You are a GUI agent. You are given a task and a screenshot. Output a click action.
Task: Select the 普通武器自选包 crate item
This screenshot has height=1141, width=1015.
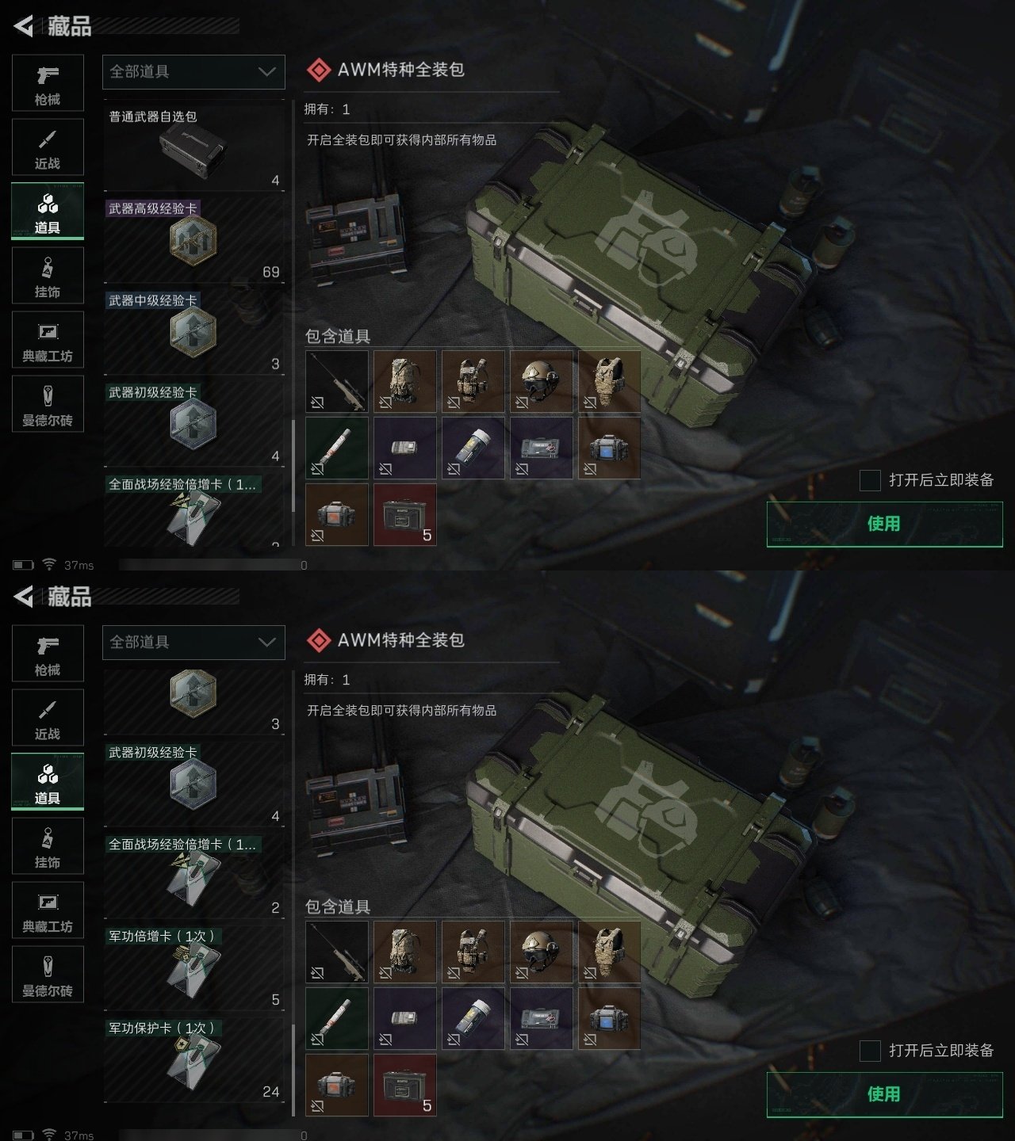tap(193, 147)
